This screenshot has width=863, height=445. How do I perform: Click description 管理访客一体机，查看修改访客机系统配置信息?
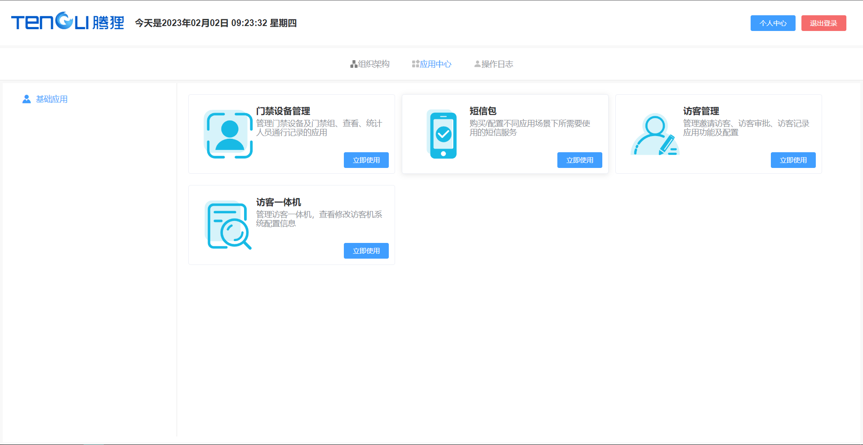319,219
